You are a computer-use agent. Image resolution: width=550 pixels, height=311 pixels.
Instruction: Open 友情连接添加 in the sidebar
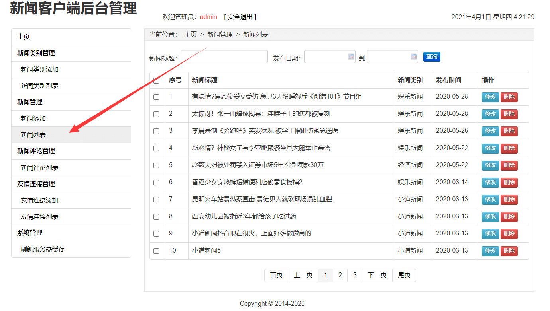[x=71, y=200]
